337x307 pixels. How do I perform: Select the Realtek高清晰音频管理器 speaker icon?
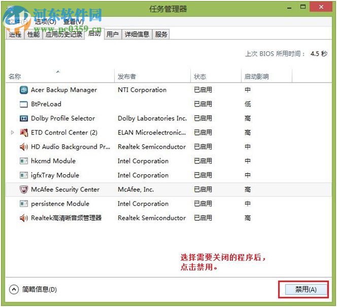23,218
